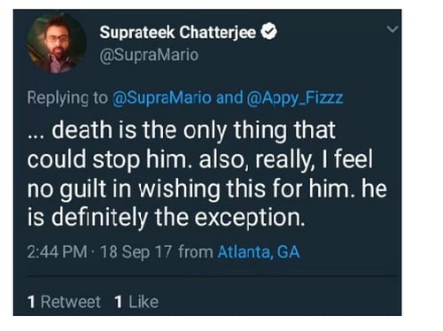Image resolution: width=443 pixels, height=331 pixels.
Task: Open the tweet options chevron menu
Action: pyautogui.click(x=392, y=29)
